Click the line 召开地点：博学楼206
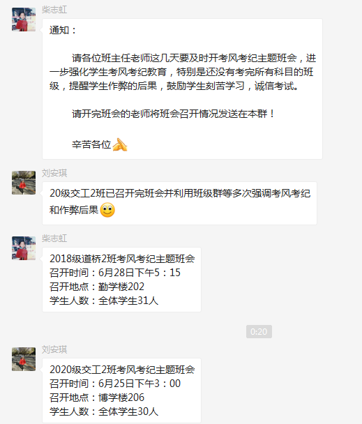 [97, 397]
